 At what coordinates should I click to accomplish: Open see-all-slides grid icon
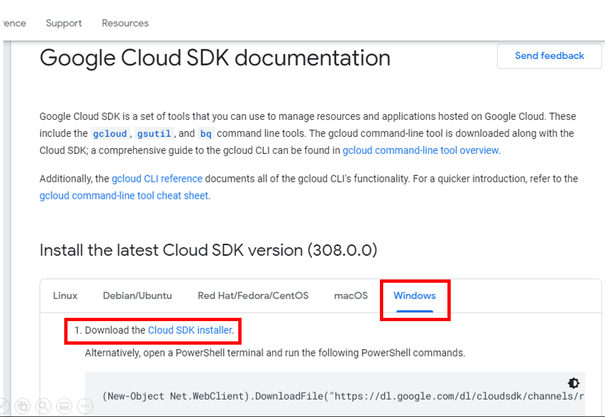pos(23,406)
